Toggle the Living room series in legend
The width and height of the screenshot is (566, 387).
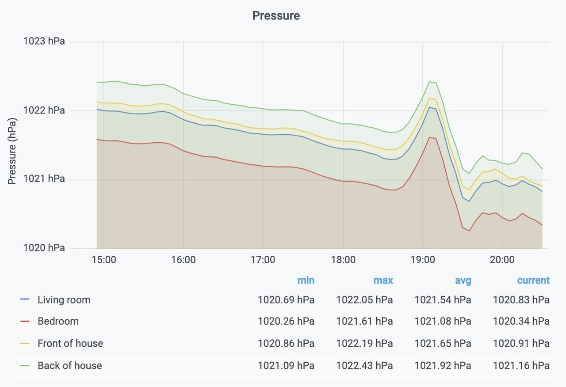[x=64, y=300]
